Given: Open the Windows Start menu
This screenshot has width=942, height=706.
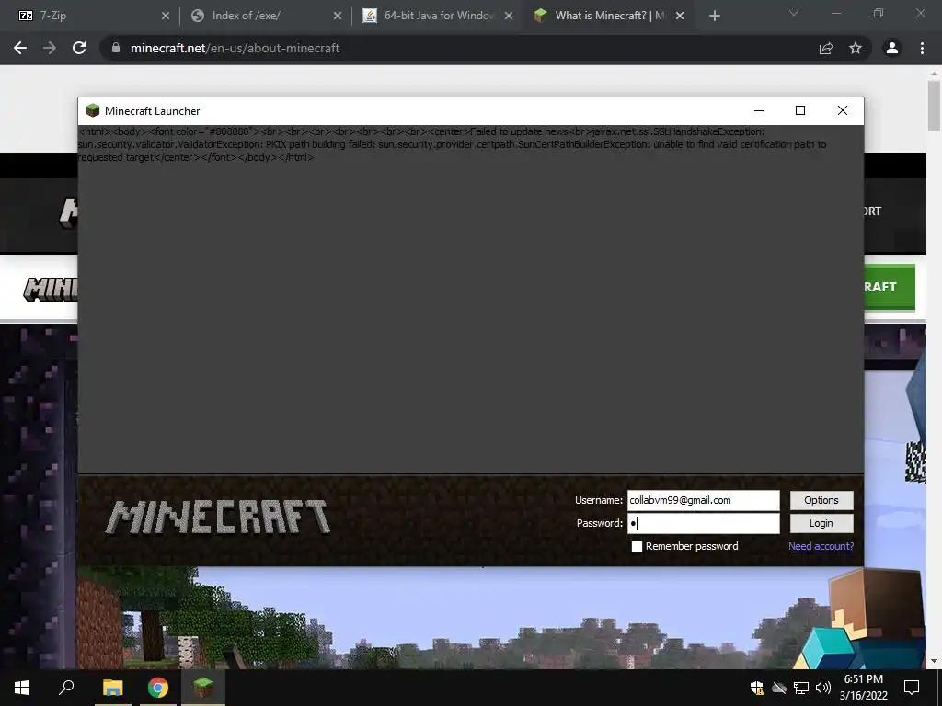Looking at the screenshot, I should (22, 688).
